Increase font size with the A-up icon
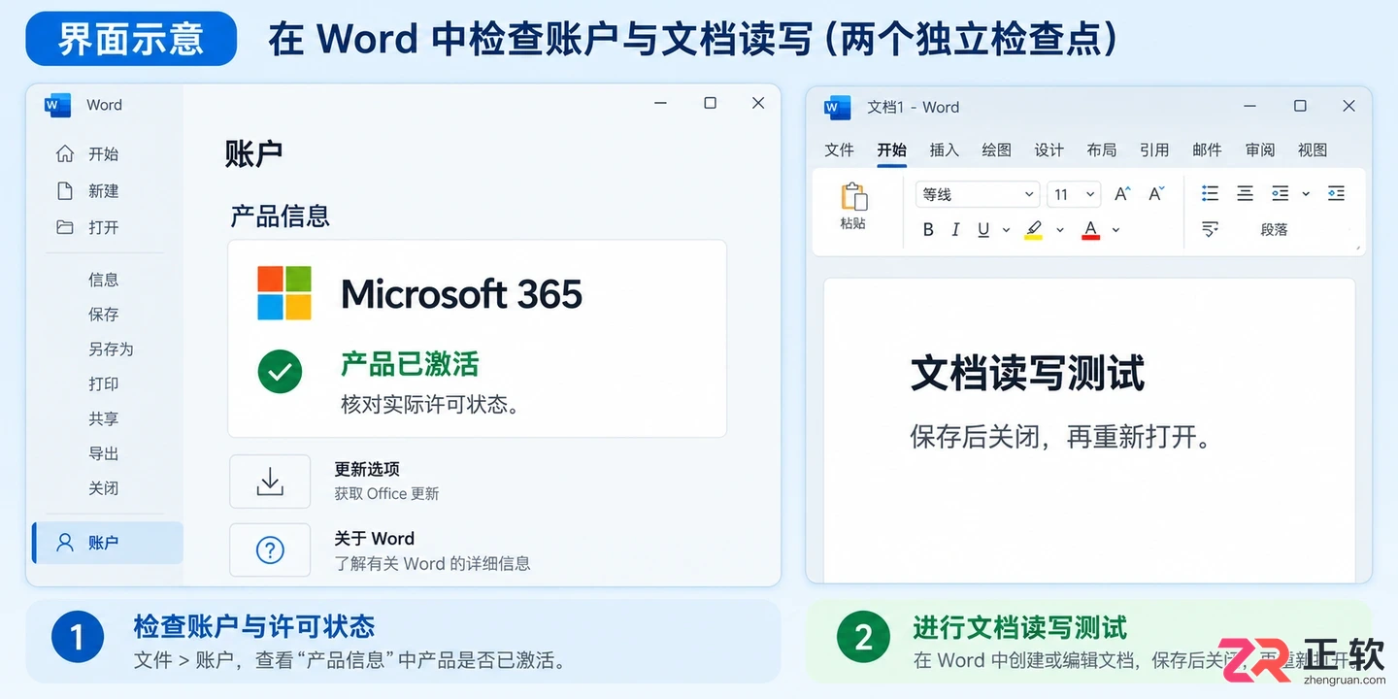This screenshot has width=1398, height=699. pyautogui.click(x=1122, y=194)
